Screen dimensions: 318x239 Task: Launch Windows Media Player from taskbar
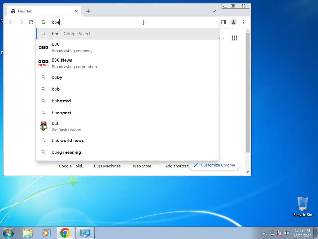47,233
